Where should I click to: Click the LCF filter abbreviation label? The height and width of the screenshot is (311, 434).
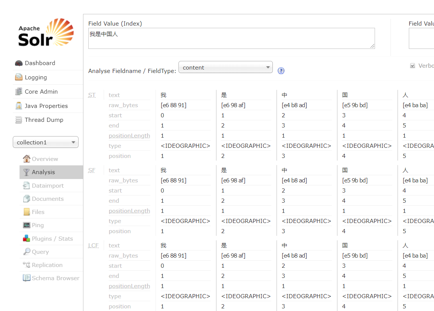tap(93, 246)
